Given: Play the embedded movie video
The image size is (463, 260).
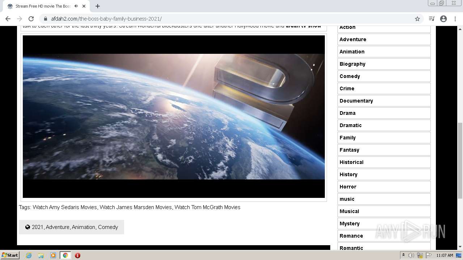Looking at the screenshot, I should (174, 117).
